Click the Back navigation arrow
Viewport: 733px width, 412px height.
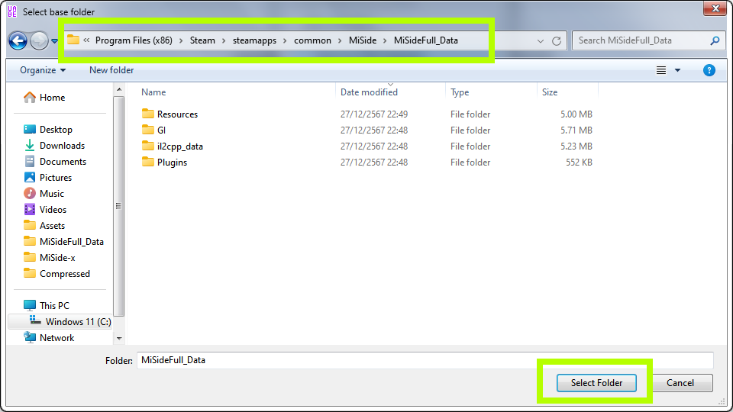[x=18, y=40]
